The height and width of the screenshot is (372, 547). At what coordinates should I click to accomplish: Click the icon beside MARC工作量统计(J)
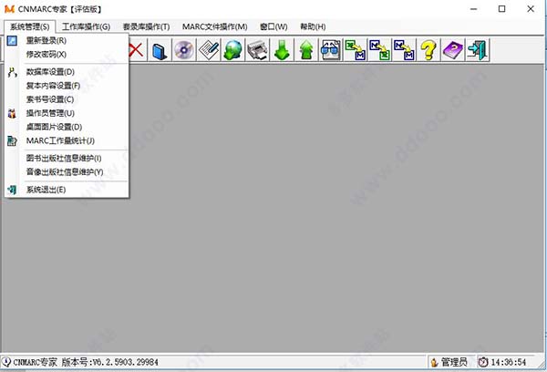pos(12,141)
